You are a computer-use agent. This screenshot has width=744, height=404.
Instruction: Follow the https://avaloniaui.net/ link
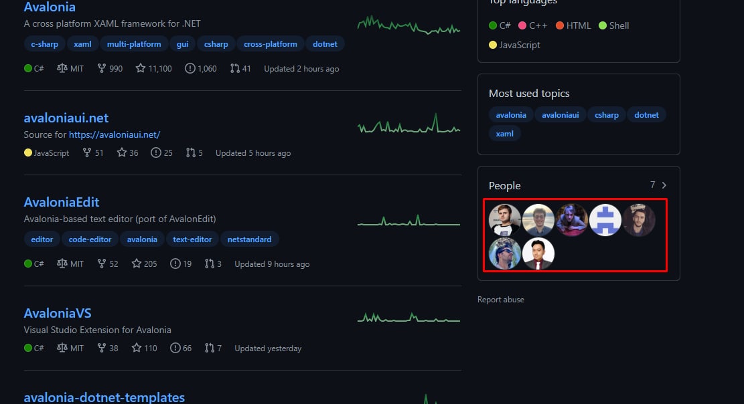point(115,134)
